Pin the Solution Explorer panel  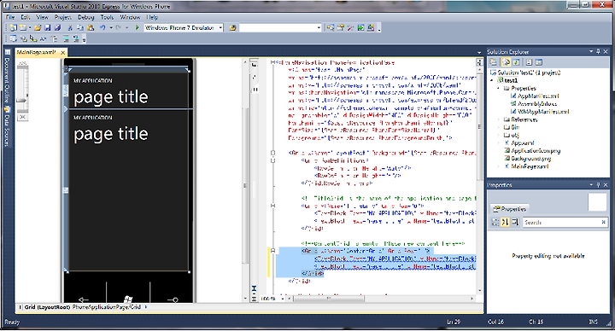click(x=598, y=52)
